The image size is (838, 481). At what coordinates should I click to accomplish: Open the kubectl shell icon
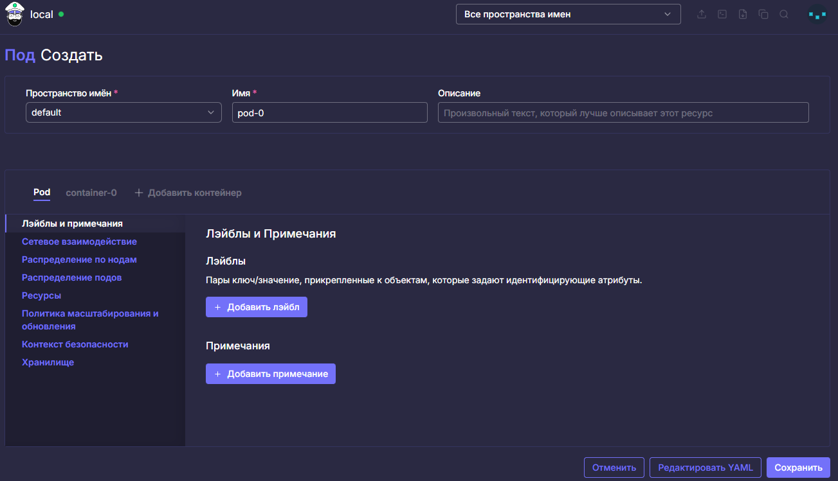click(722, 14)
